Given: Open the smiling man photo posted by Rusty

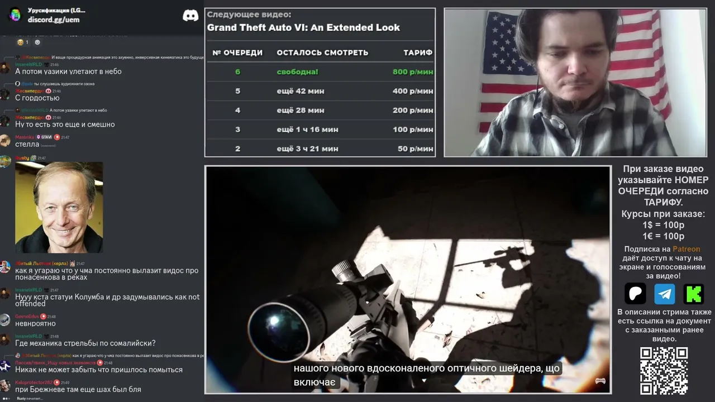Looking at the screenshot, I should [x=59, y=208].
